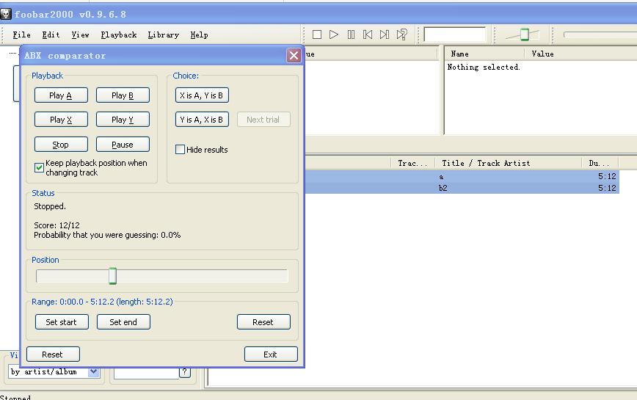Click the bottom-left Reset button beside Exit

click(53, 354)
